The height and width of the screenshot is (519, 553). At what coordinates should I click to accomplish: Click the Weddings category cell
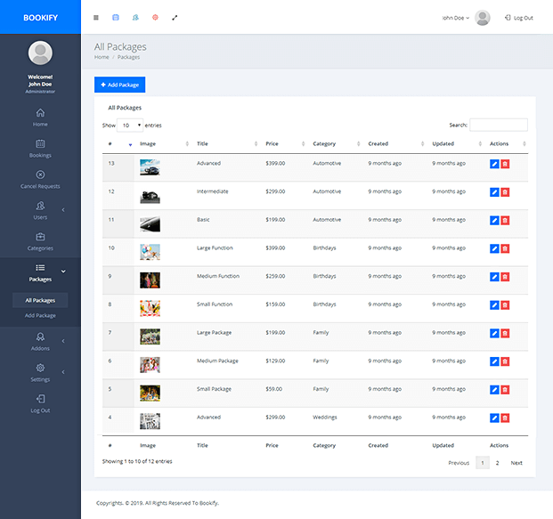click(x=325, y=418)
